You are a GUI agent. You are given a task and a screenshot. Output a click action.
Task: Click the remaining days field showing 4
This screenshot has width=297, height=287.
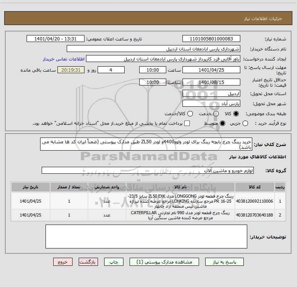tap(111, 70)
